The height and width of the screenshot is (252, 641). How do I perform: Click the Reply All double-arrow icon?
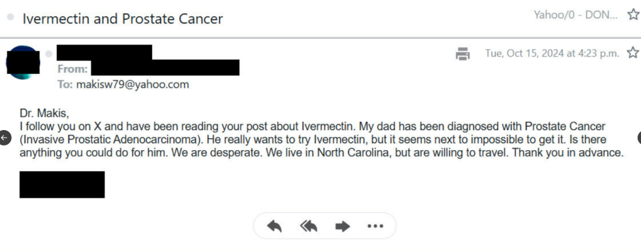[308, 226]
